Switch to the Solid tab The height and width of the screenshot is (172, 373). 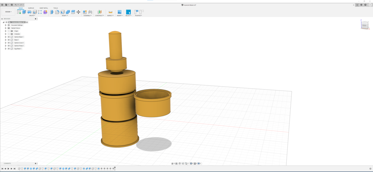click(21, 8)
